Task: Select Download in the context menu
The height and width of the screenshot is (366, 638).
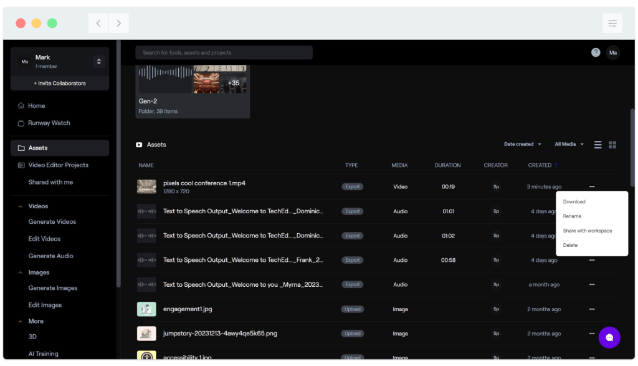Action: point(574,201)
